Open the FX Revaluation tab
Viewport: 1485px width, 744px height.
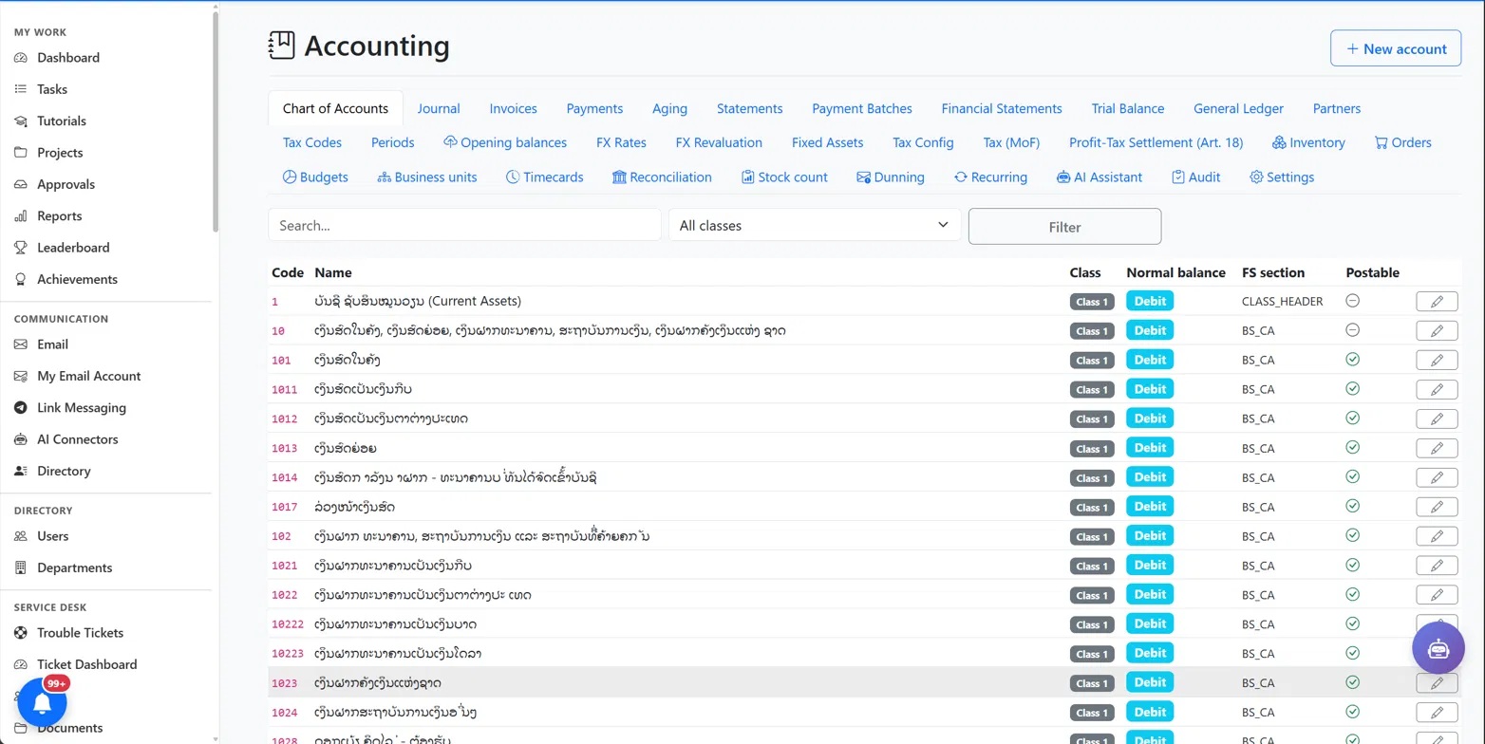click(719, 142)
